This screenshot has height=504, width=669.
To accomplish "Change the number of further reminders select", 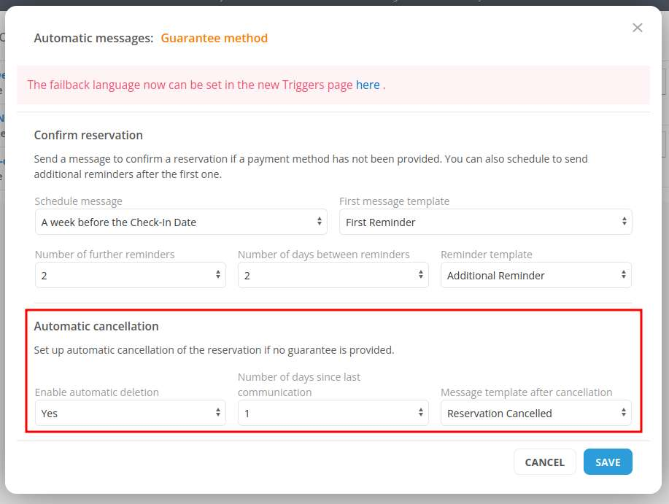I will (130, 275).
